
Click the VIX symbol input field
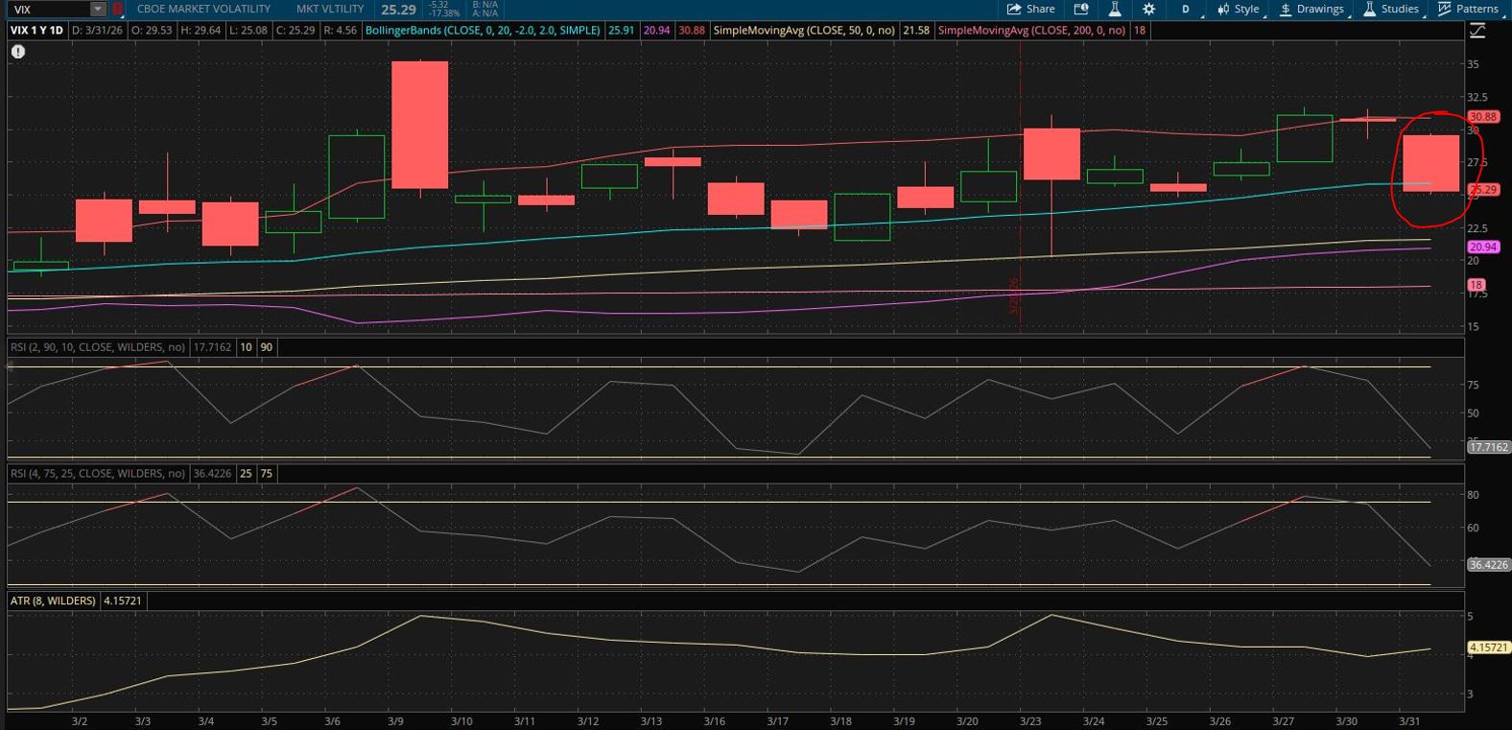[48, 10]
